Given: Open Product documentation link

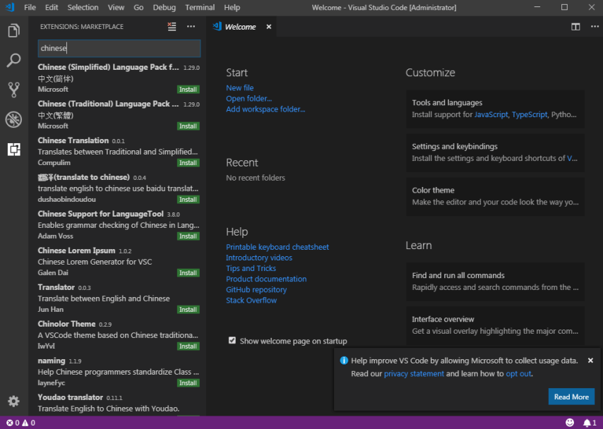Looking at the screenshot, I should point(266,279).
